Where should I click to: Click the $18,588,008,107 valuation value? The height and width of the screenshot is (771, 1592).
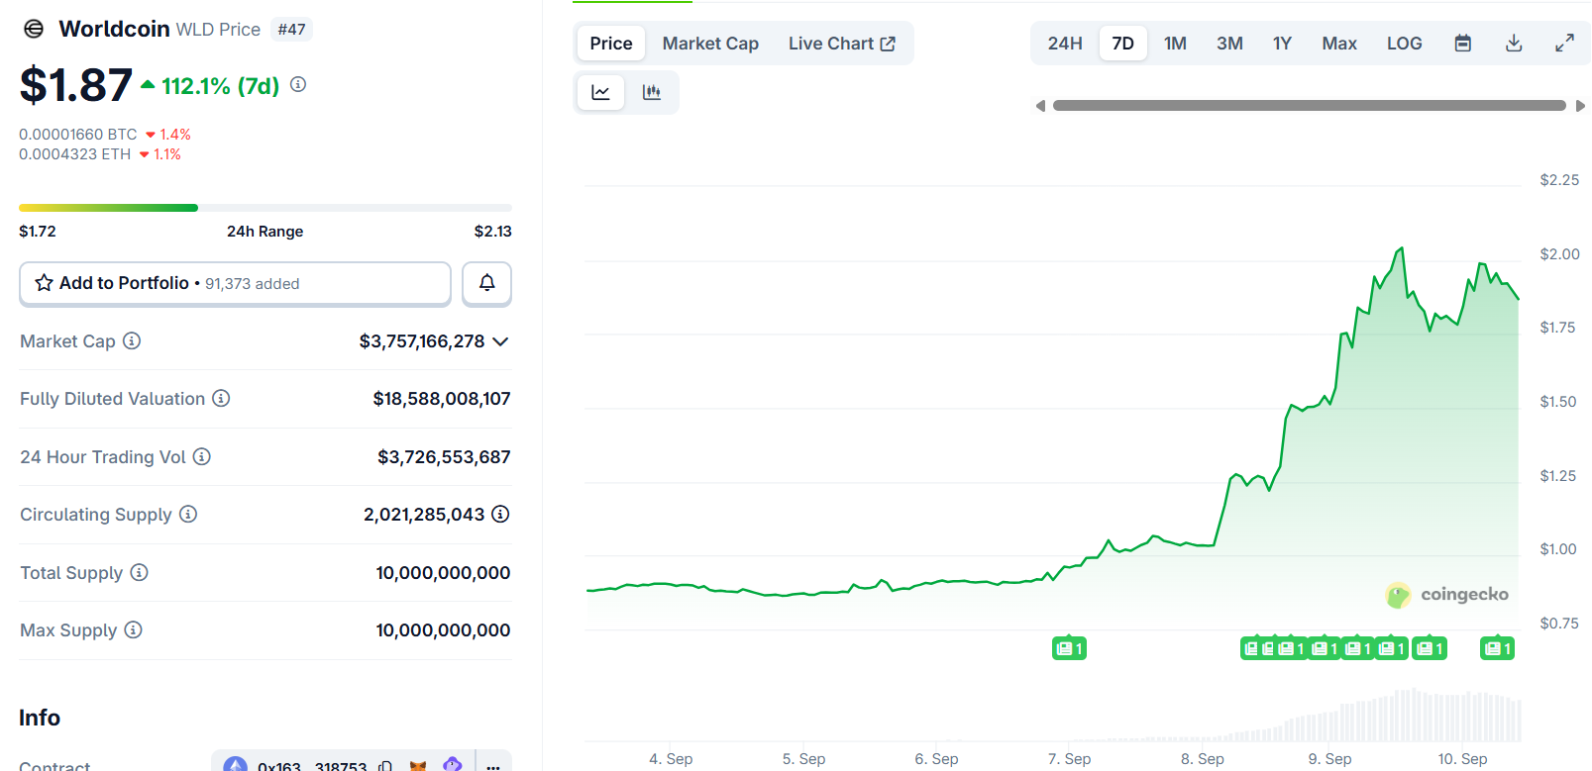click(x=442, y=399)
